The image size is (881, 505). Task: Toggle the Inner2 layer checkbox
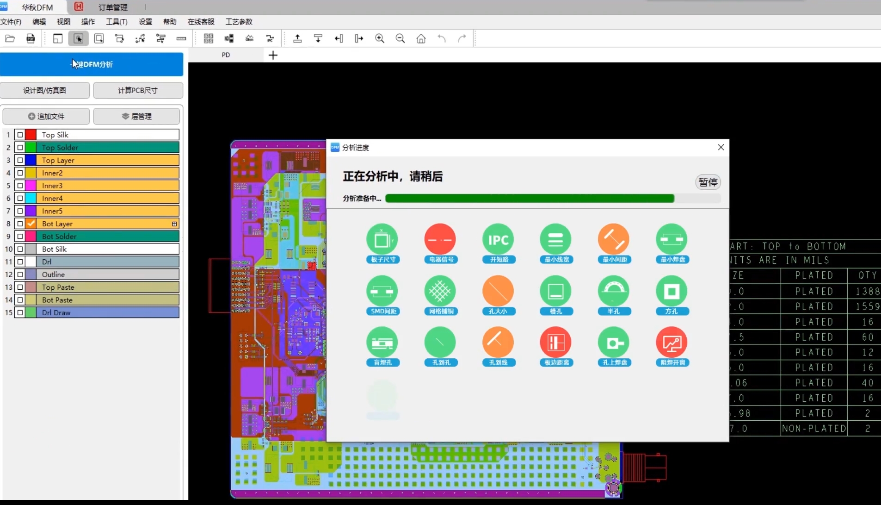[x=20, y=173]
